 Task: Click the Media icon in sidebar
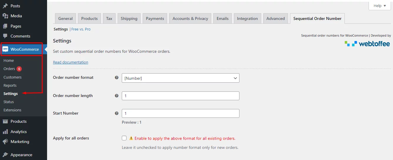[x=5, y=16]
